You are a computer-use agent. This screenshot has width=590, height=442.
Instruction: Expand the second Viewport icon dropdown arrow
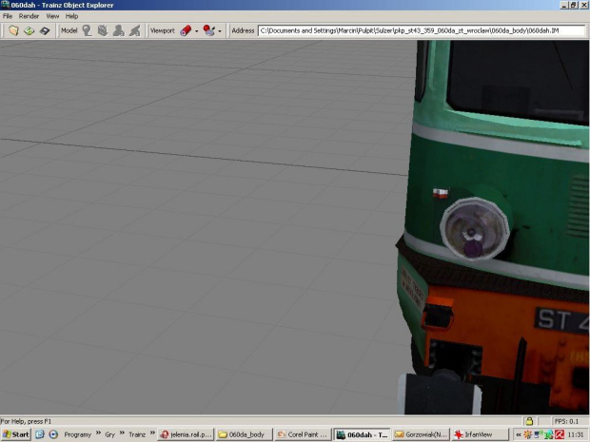pyautogui.click(x=220, y=30)
